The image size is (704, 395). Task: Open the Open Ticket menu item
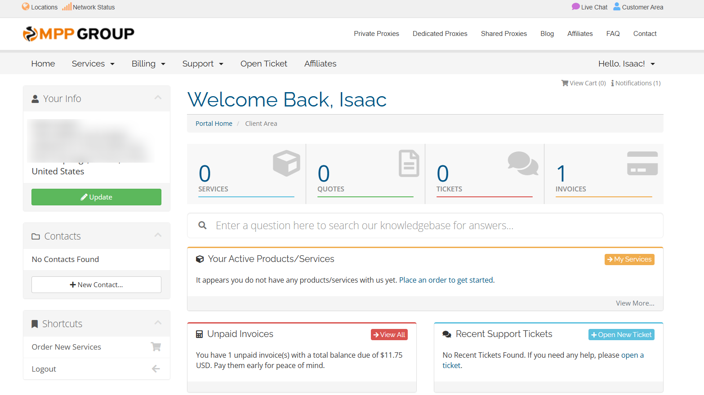pyautogui.click(x=263, y=64)
